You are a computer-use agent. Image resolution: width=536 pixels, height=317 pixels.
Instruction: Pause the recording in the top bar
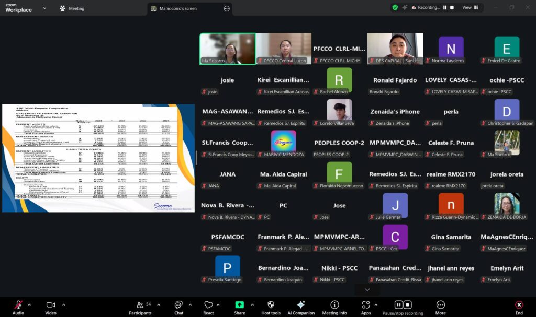[445, 8]
